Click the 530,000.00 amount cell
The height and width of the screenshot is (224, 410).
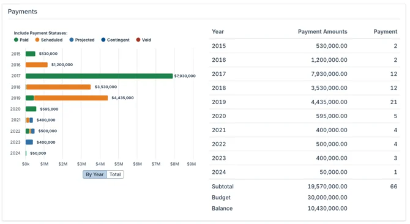point(332,46)
